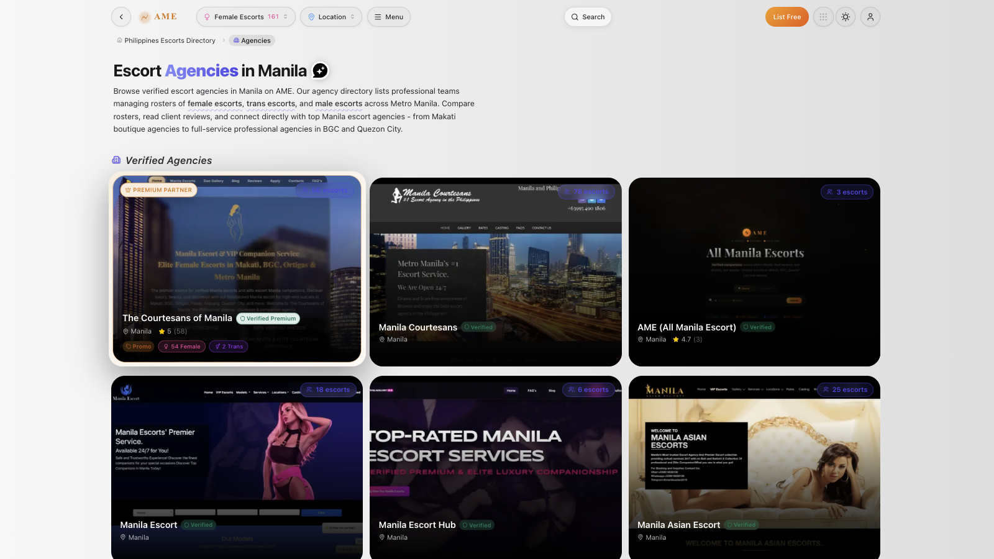This screenshot has height=559, width=994.
Task: Open the user account icon
Action: click(x=870, y=17)
